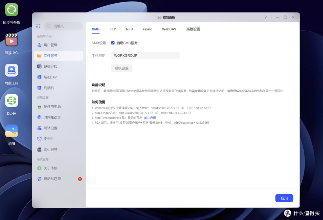The width and height of the screenshot is (323, 220).
Task: Click the 域/LDAP icon in sidebar
Action: point(39,77)
